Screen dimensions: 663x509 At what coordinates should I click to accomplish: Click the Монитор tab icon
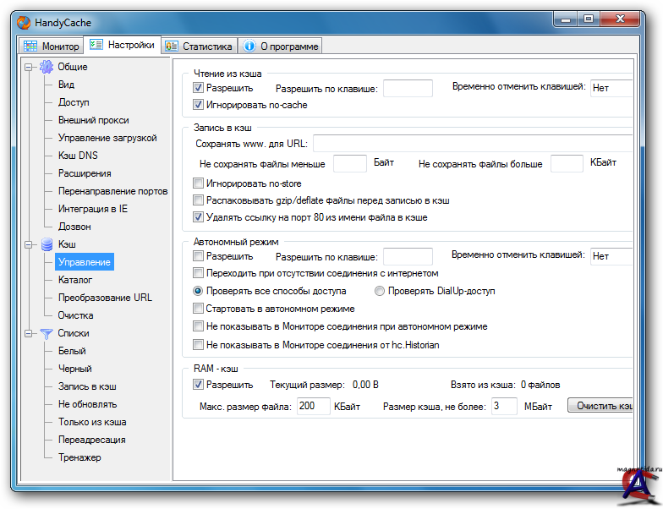click(30, 47)
